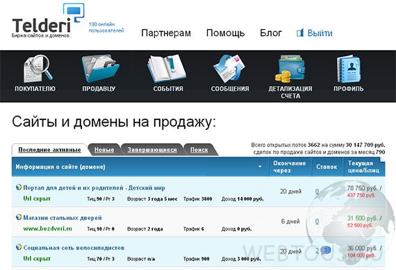
Task: Click globe icon beside Портал для детей listing
Action: coord(19,187)
